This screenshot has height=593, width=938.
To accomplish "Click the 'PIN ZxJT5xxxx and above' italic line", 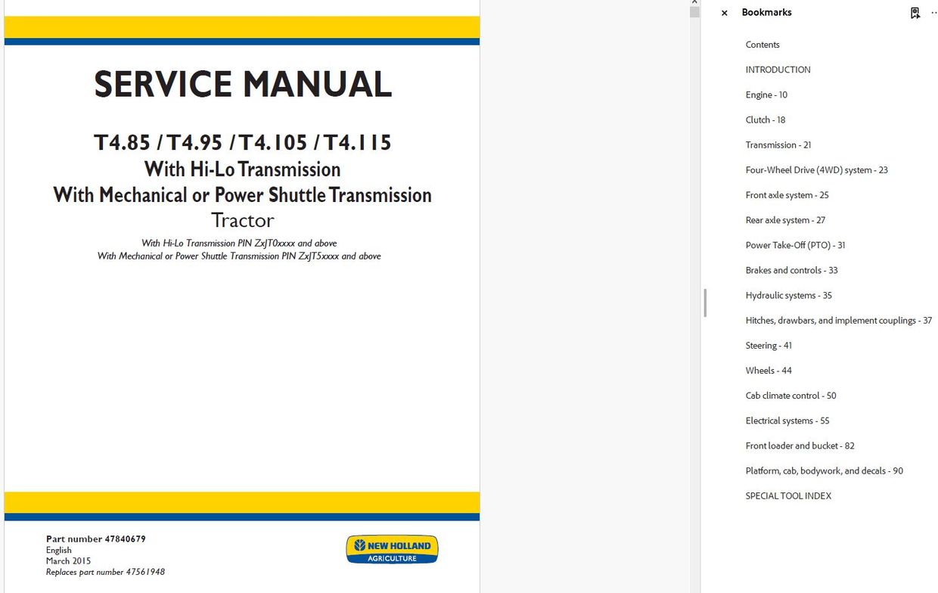I will 239,256.
